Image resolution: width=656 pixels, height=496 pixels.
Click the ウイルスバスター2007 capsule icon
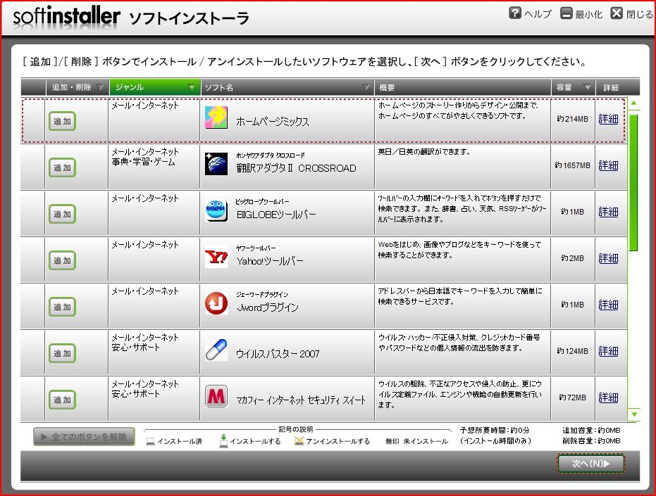(216, 350)
